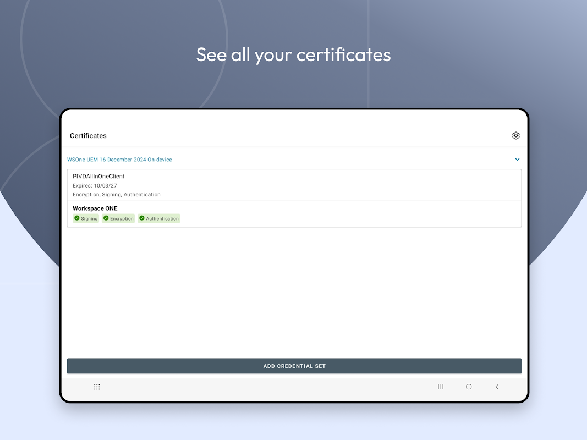Click the See all your certificates heading
The width and height of the screenshot is (587, 440).
click(294, 55)
